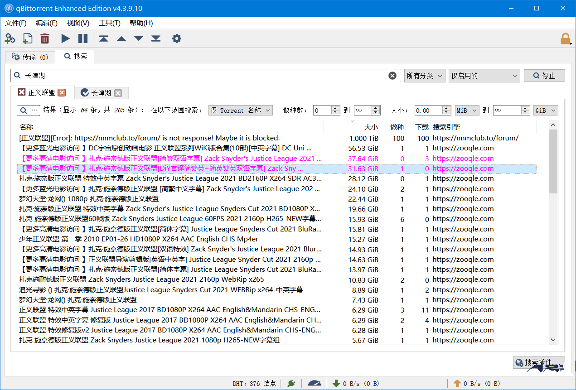Move down in queue icon

click(x=139, y=39)
